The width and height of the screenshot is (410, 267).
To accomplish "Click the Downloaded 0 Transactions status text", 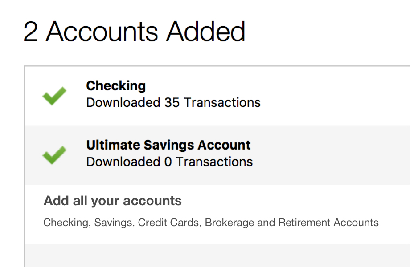I will point(169,162).
